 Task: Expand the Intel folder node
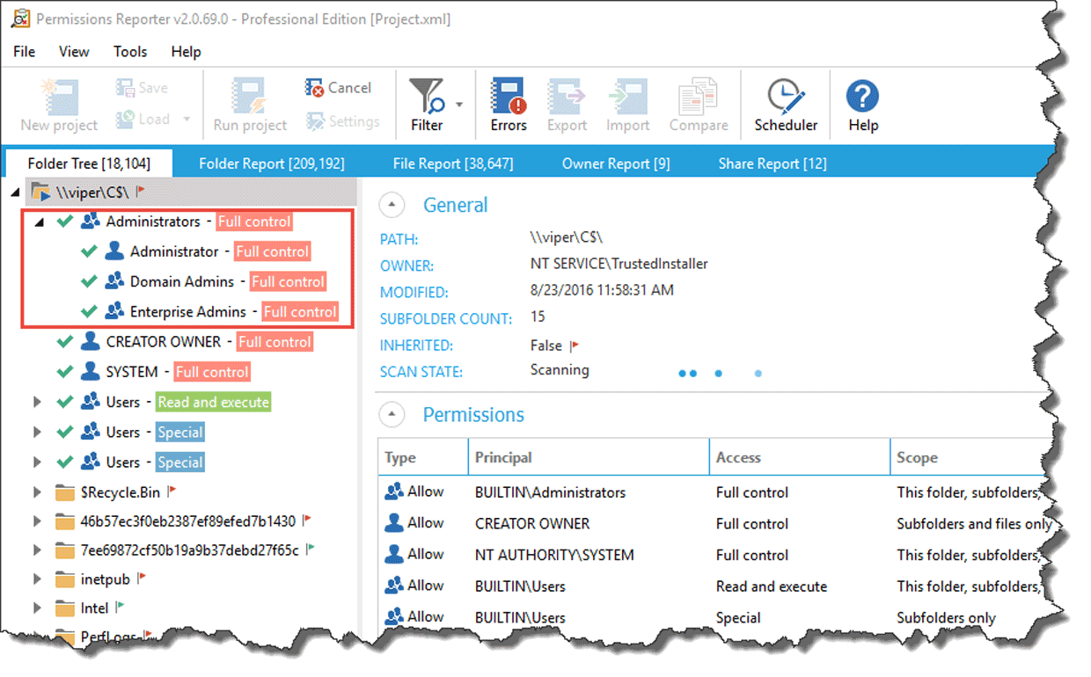point(37,608)
